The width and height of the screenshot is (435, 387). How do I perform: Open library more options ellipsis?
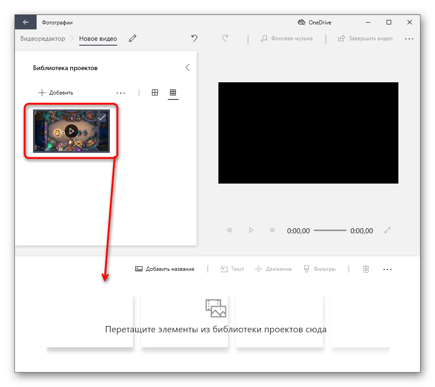[120, 93]
